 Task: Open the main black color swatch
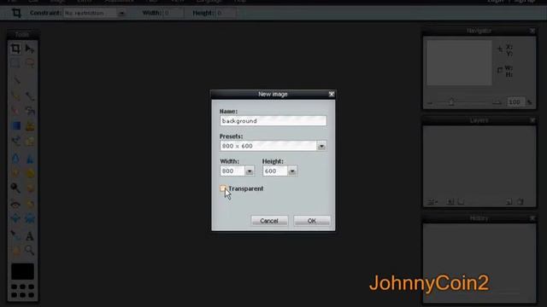click(x=23, y=271)
